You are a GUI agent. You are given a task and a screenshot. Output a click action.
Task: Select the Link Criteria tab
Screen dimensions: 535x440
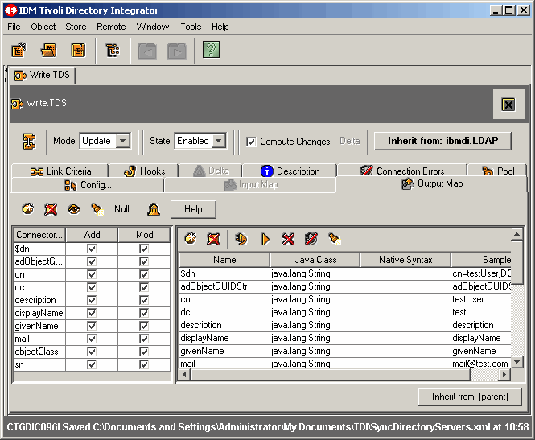click(60, 171)
